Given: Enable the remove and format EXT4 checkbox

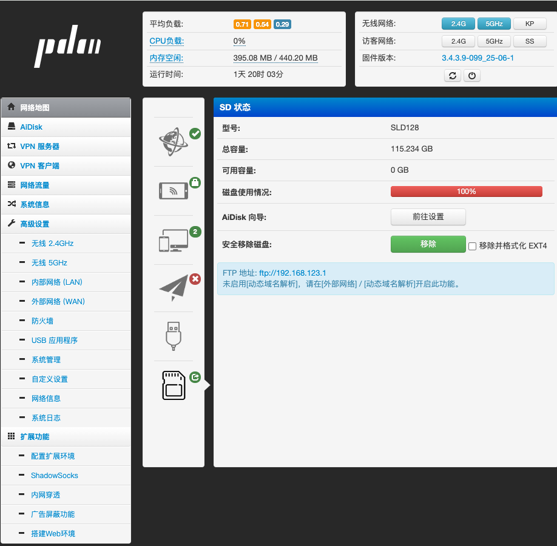Looking at the screenshot, I should pyautogui.click(x=472, y=246).
